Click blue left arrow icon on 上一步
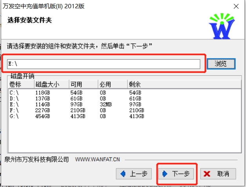 coord(123,174)
